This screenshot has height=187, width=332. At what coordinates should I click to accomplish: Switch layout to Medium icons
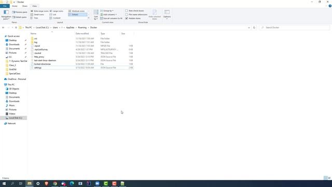(77, 11)
